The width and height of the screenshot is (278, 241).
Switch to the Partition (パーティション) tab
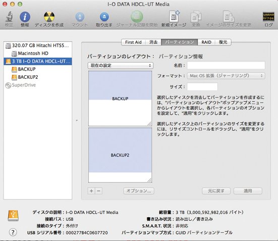pos(179,42)
